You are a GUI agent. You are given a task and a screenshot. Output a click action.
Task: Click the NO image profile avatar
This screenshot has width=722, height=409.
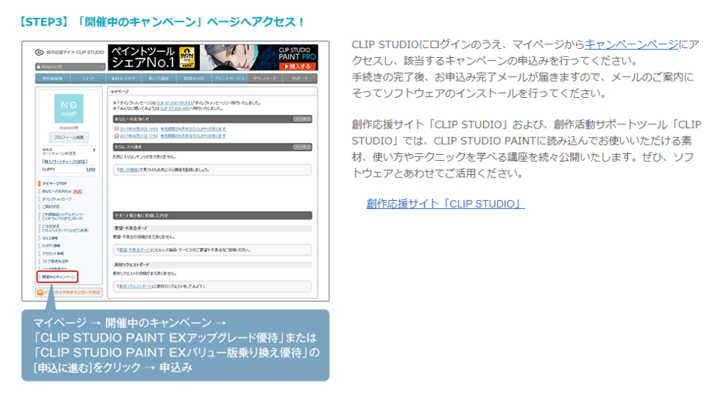68,108
